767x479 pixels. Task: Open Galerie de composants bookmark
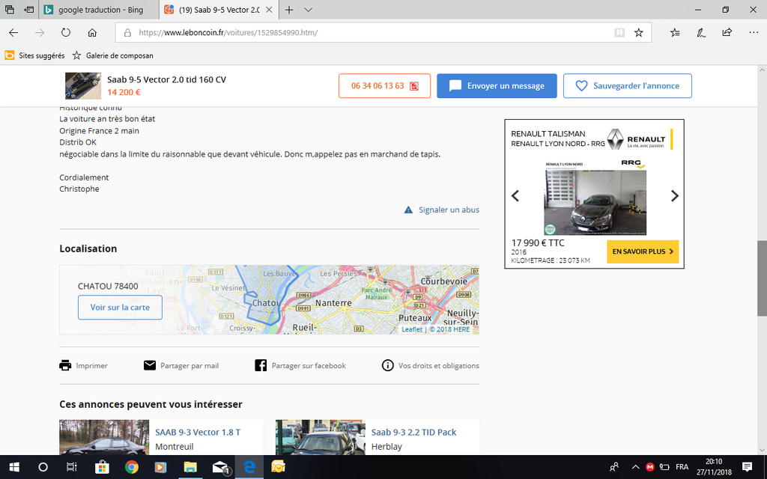tap(112, 55)
